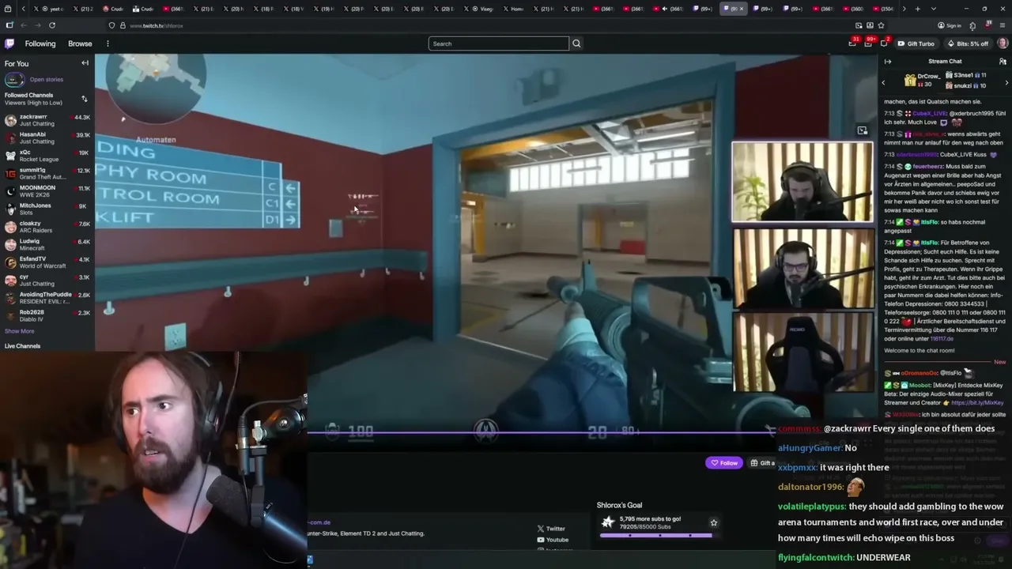The image size is (1012, 569).
Task: Open the Bits: 5% off button
Action: click(x=968, y=43)
